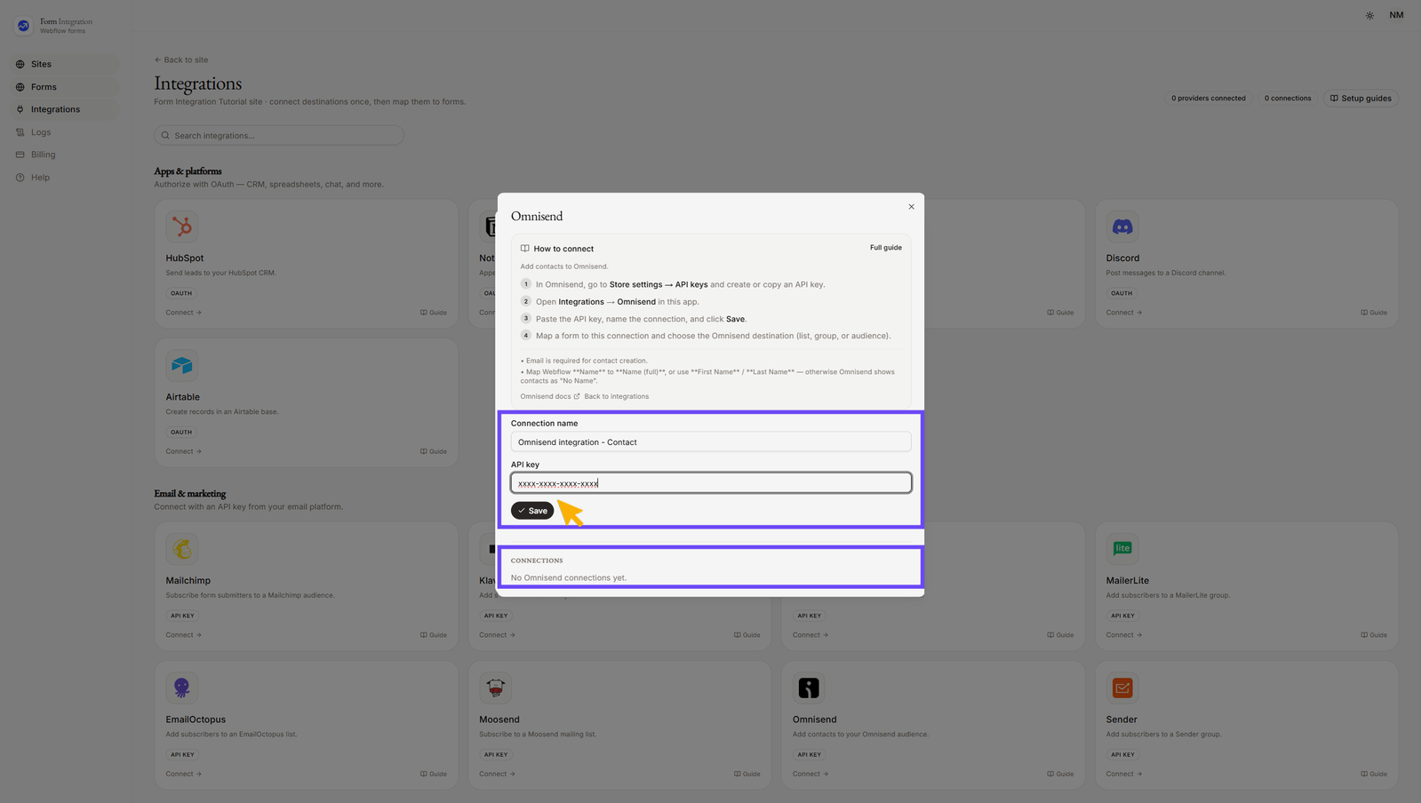Click the 0 connections badge

[1288, 99]
